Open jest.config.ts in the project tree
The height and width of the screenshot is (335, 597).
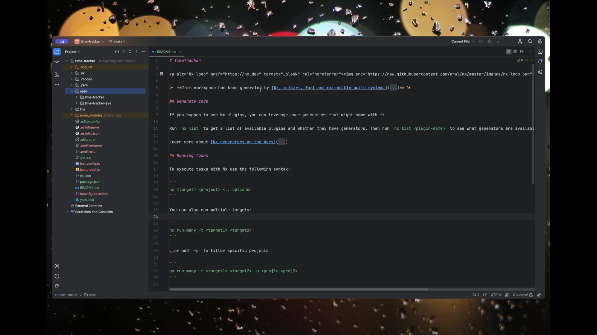[90, 163]
